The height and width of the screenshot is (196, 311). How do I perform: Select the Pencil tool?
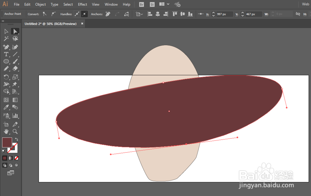click(x=6, y=69)
